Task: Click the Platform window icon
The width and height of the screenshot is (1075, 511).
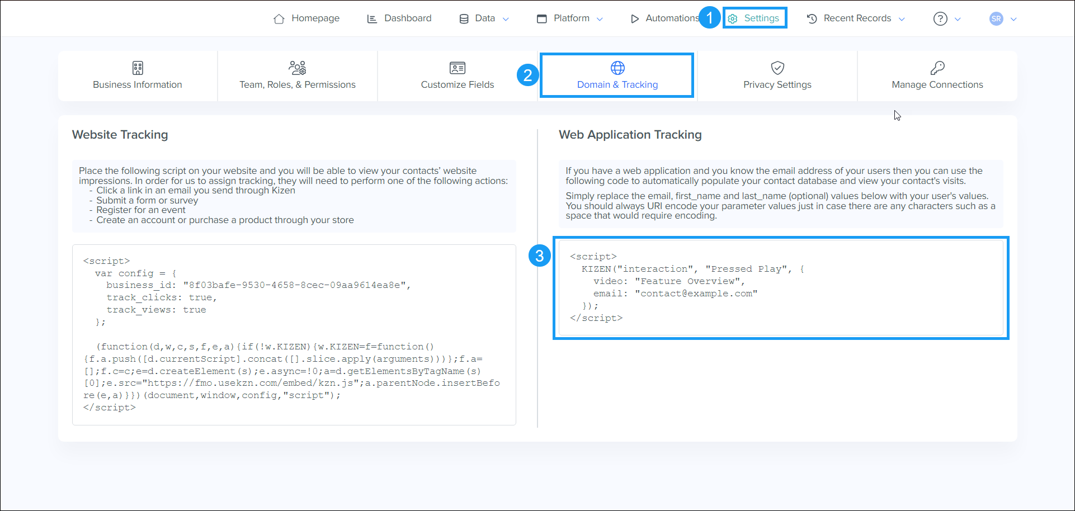Action: (x=541, y=19)
